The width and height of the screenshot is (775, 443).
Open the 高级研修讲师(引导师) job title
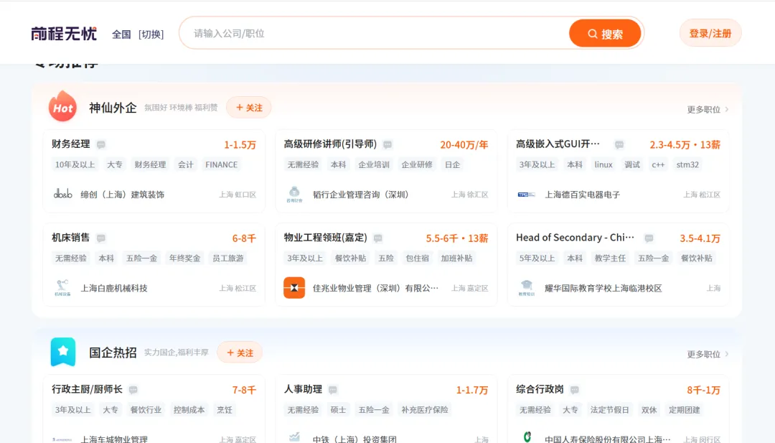tap(330, 144)
